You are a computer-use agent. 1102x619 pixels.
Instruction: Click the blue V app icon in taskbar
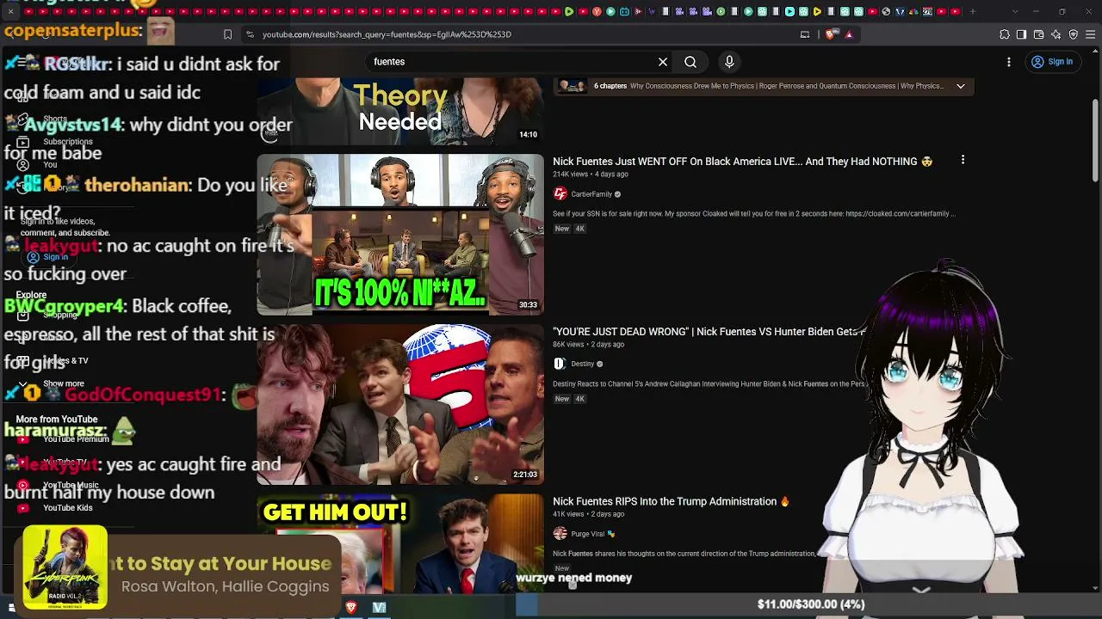379,607
